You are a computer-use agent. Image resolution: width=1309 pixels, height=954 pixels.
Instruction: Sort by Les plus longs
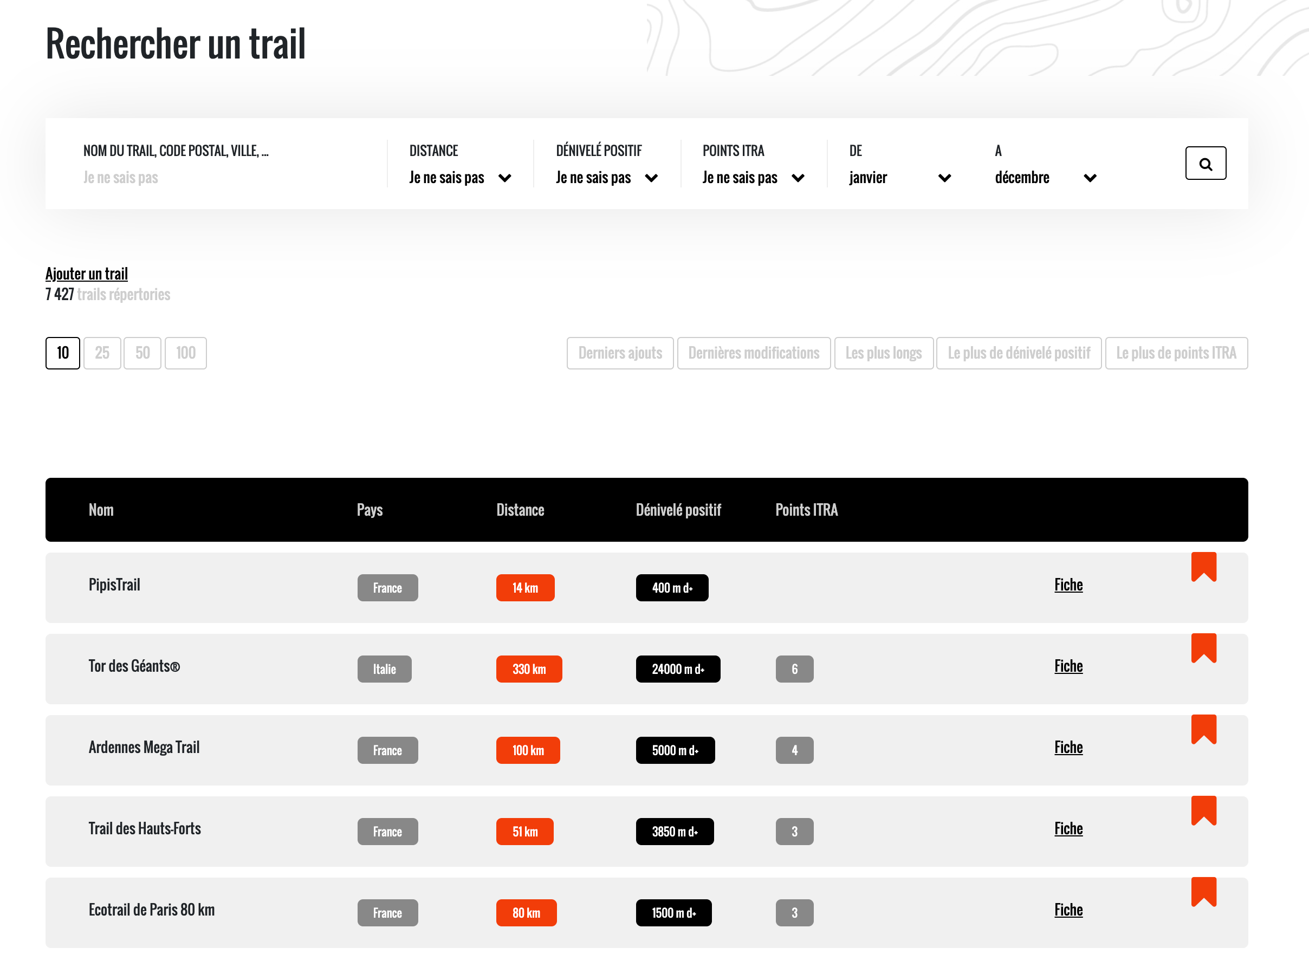(x=884, y=353)
